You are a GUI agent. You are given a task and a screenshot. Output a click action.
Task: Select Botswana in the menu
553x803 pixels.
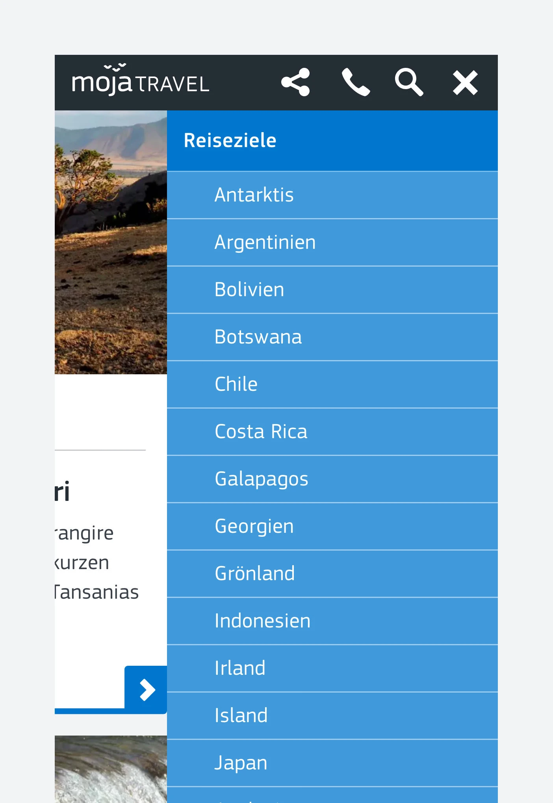pos(332,337)
